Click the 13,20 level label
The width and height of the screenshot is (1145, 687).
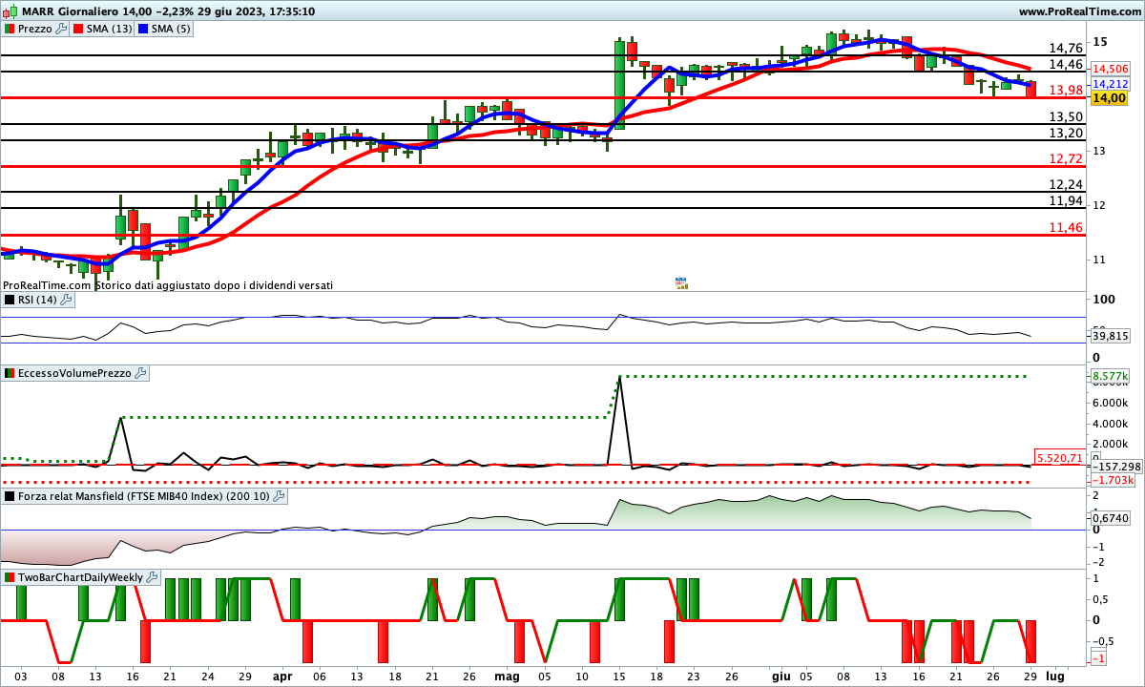click(1066, 133)
